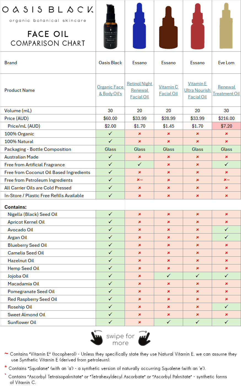Viewport: 241px width, 386px height.
Task: Click the Squalane footnote text
Action: click(x=107, y=368)
